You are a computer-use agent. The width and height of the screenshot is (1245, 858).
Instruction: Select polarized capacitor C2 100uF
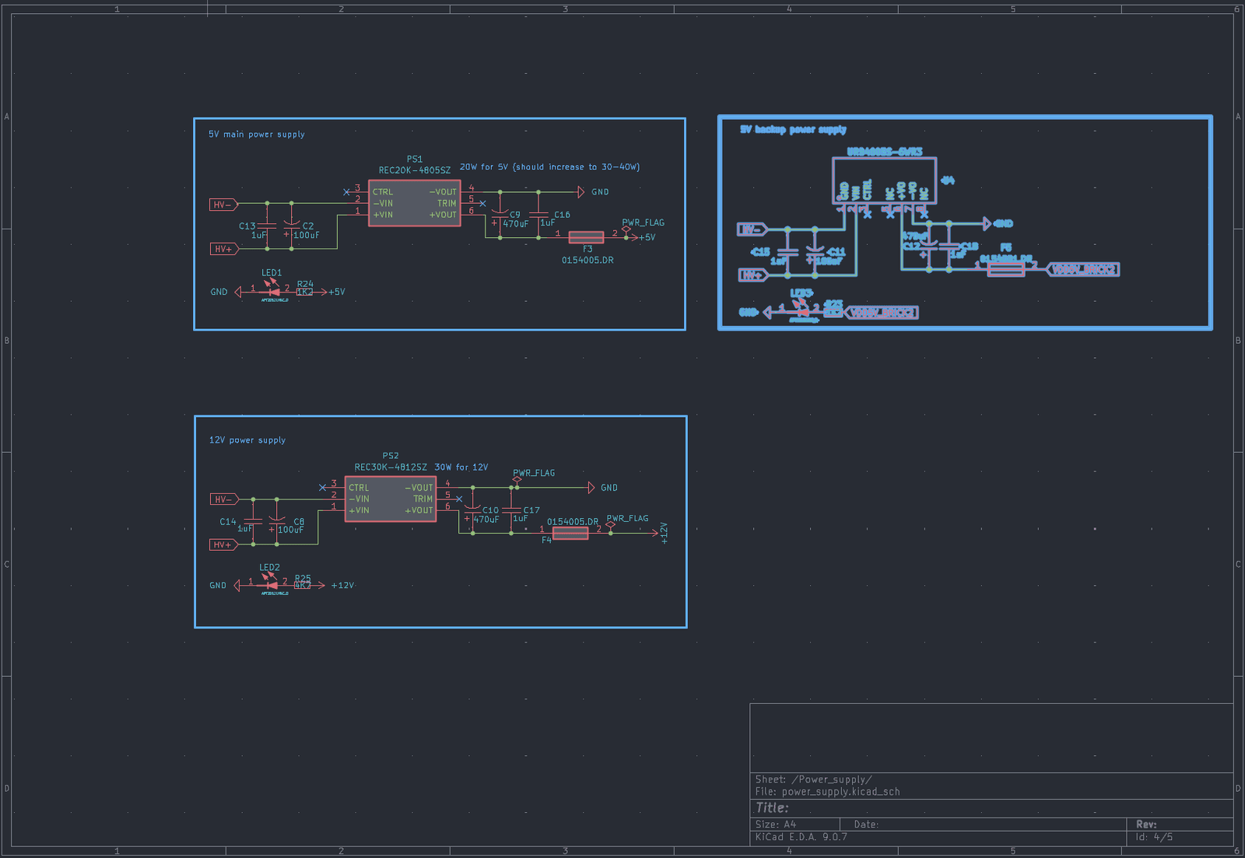[292, 225]
